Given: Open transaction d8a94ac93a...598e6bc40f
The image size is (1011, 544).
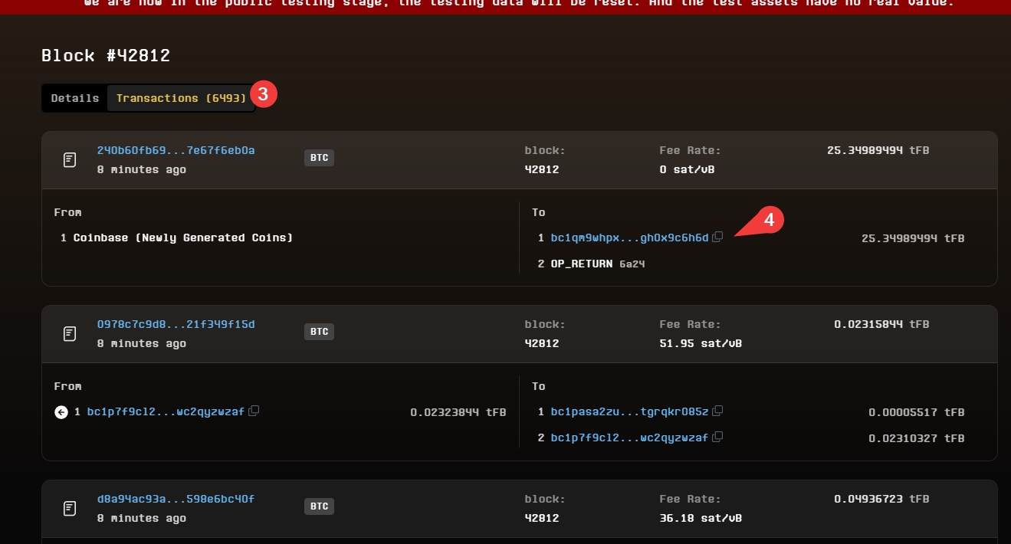Looking at the screenshot, I should [x=176, y=499].
